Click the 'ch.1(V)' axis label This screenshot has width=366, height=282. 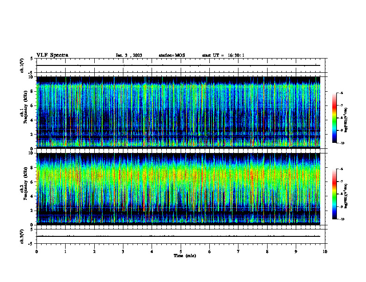click(22, 65)
